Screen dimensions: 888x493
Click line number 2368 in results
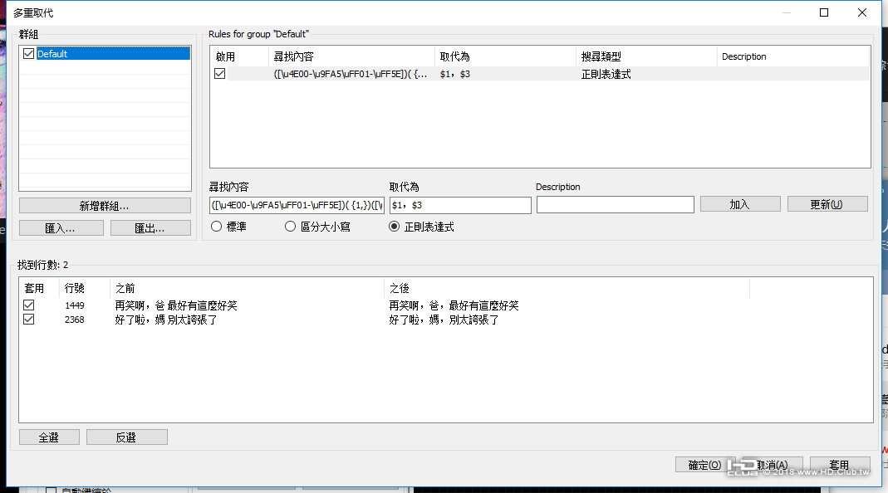tap(75, 320)
